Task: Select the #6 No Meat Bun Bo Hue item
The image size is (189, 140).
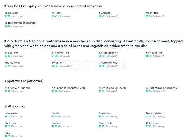Action: [x=11, y=13]
